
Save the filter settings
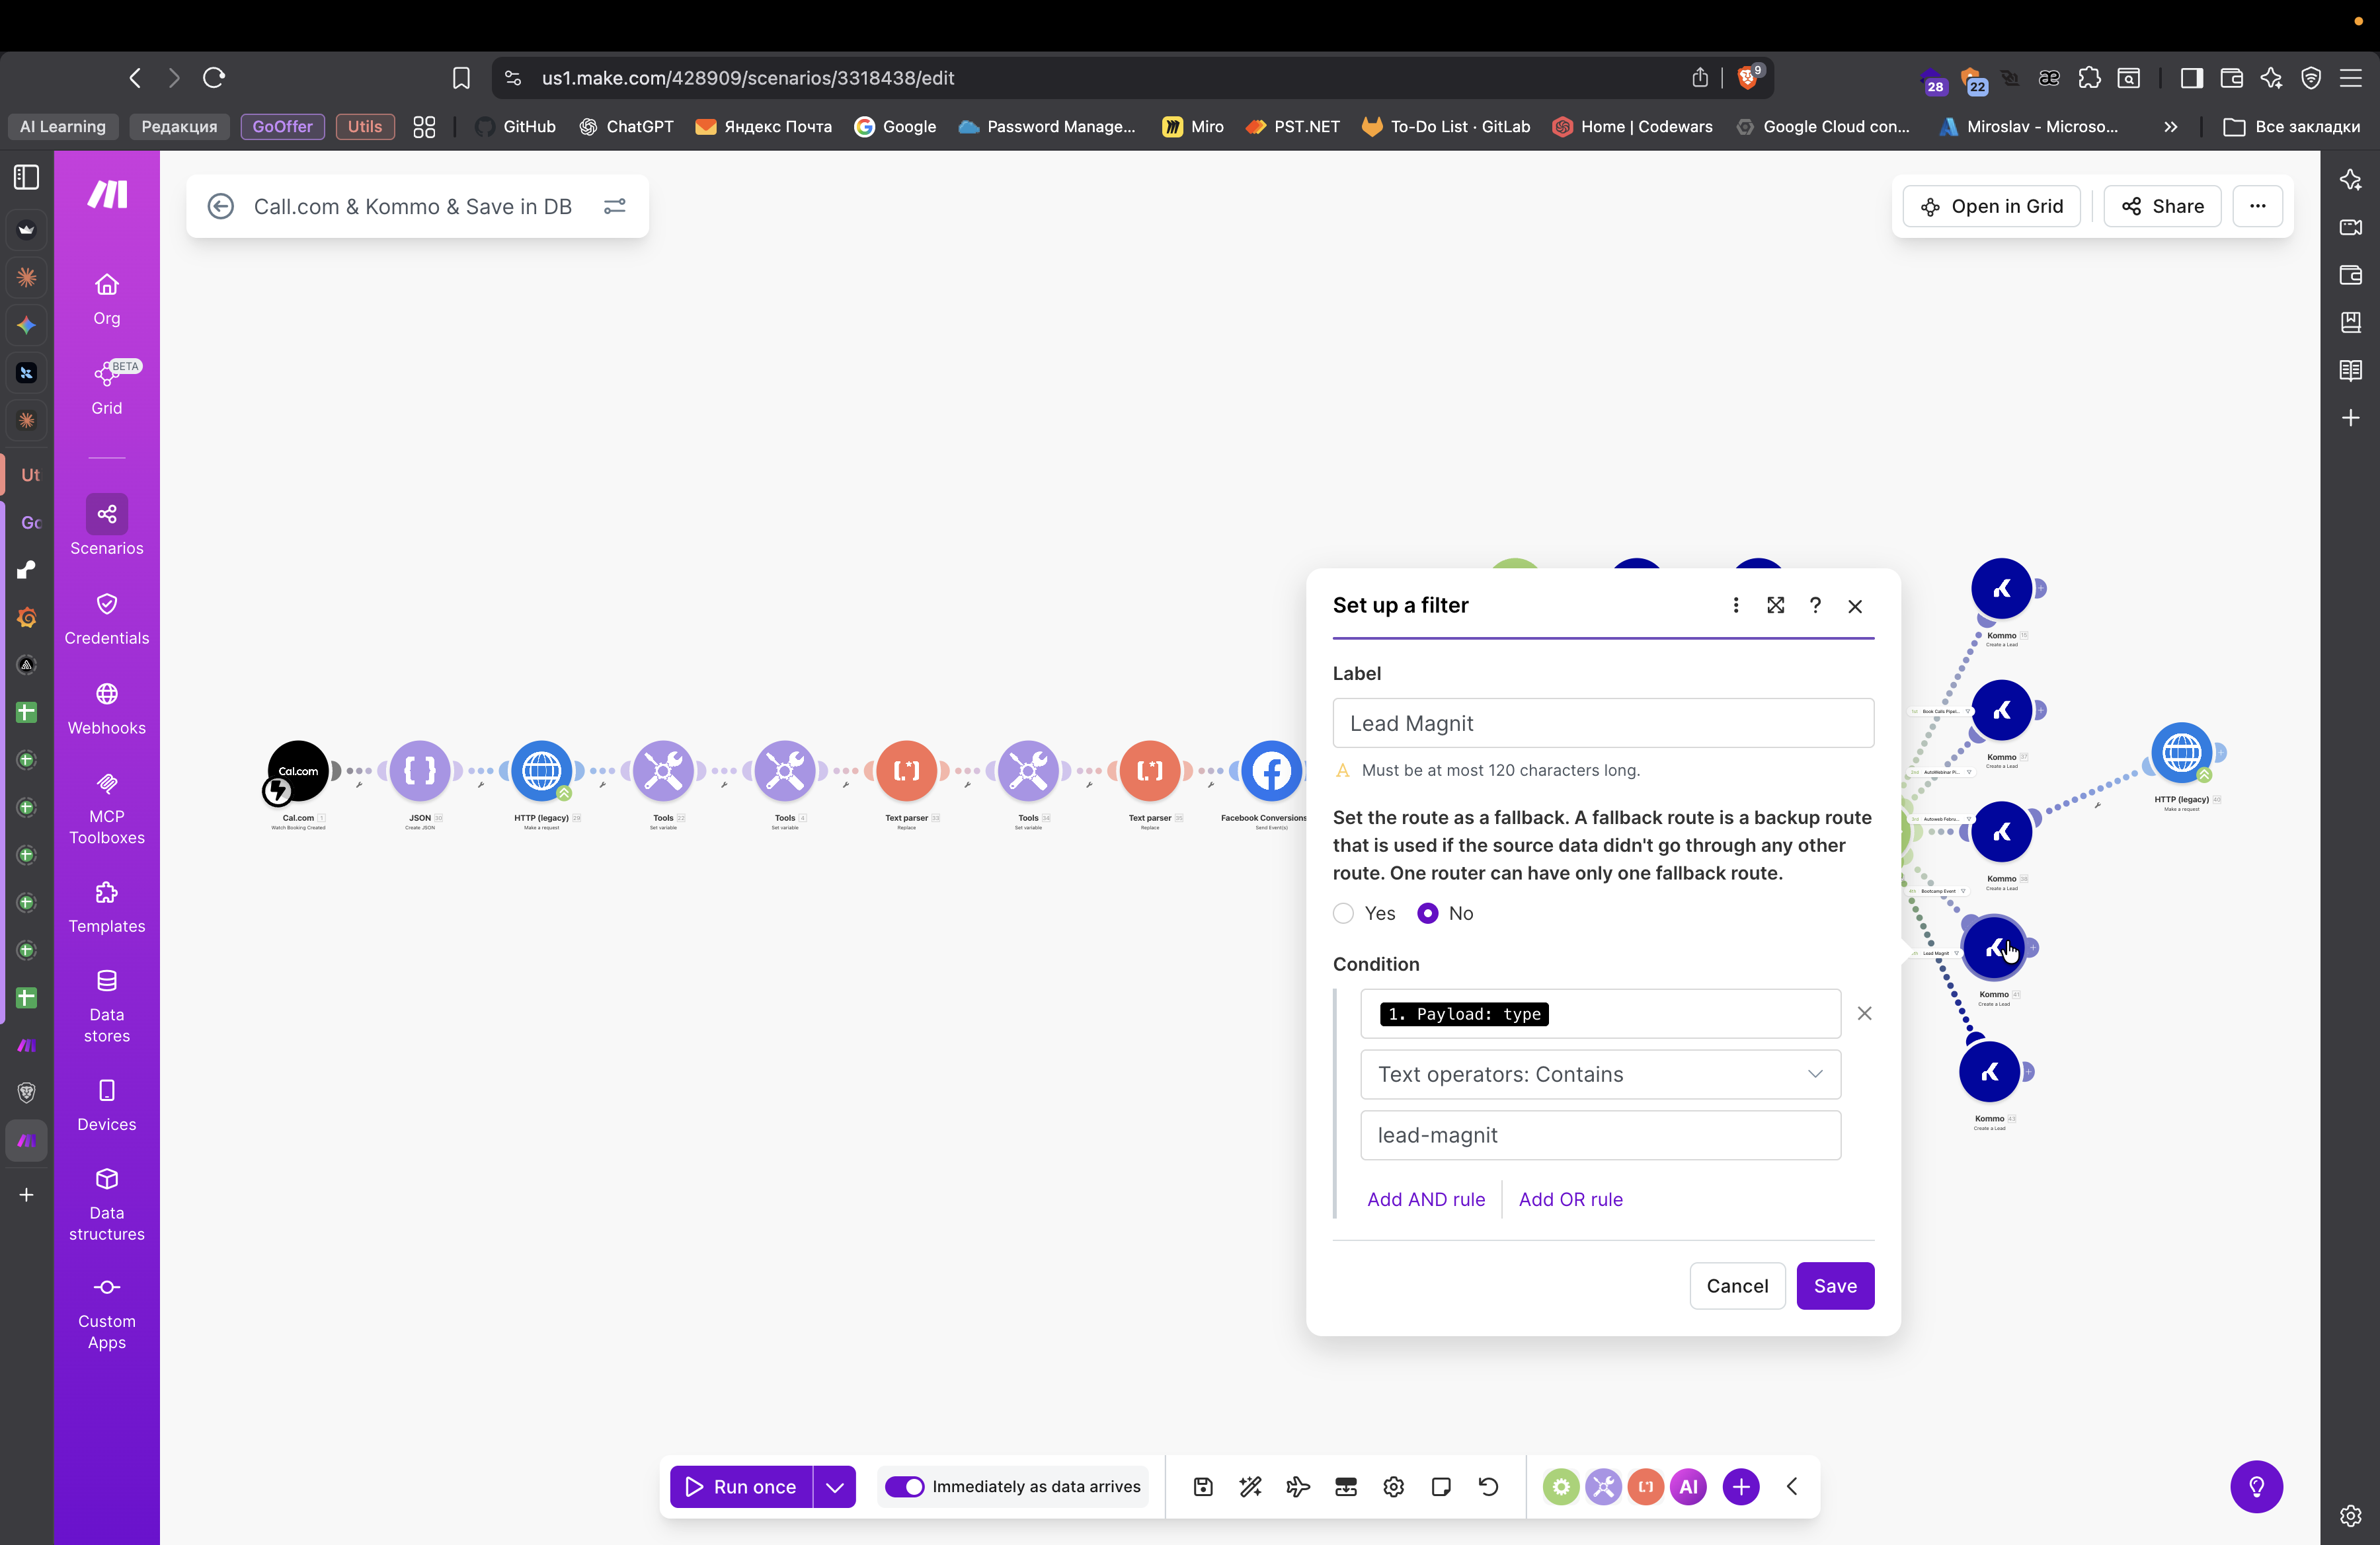click(x=1835, y=1285)
